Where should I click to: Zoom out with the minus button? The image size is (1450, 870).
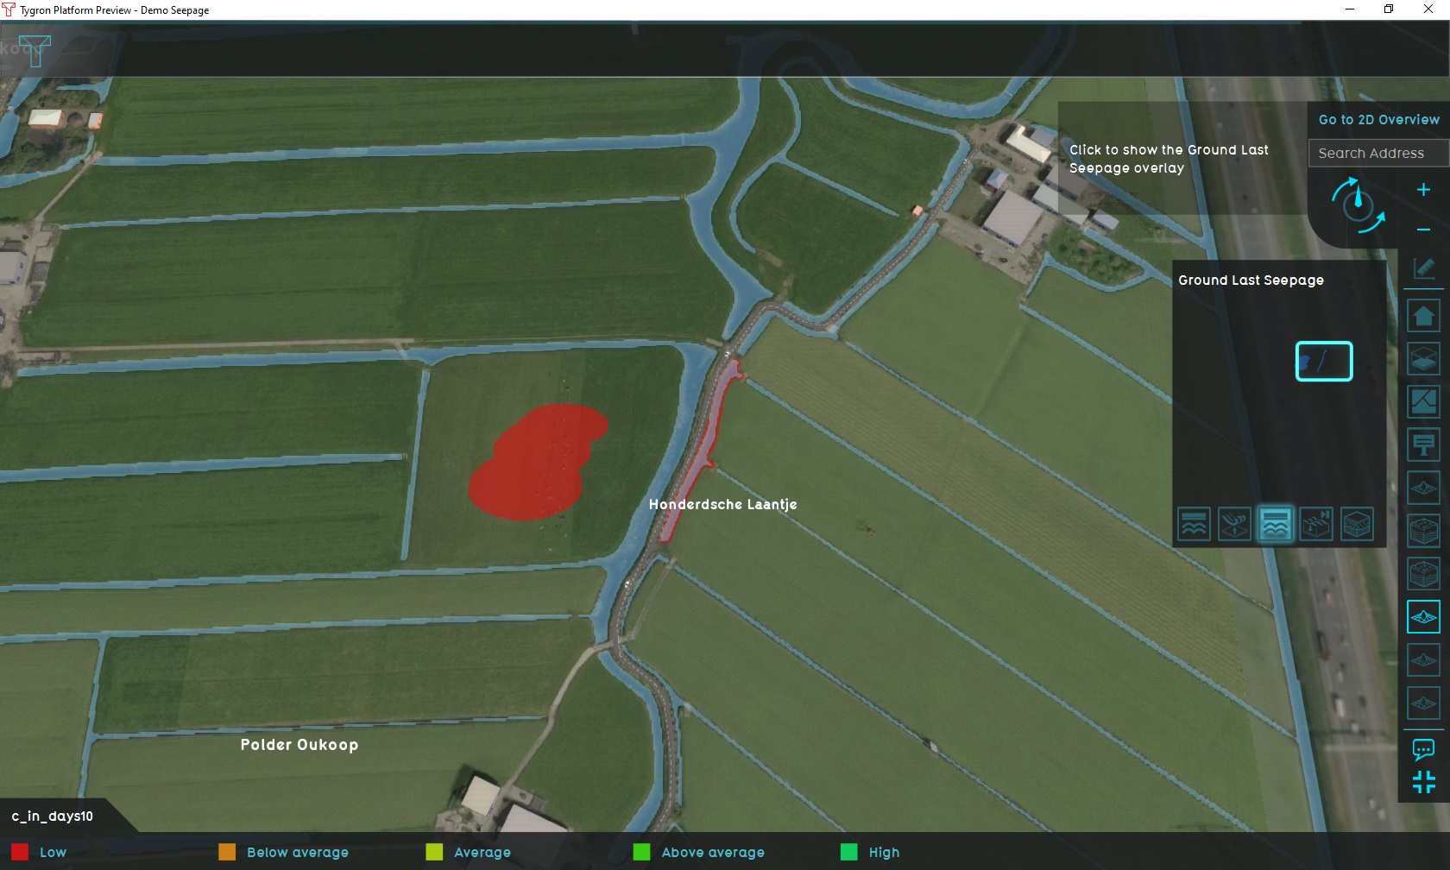(x=1424, y=230)
